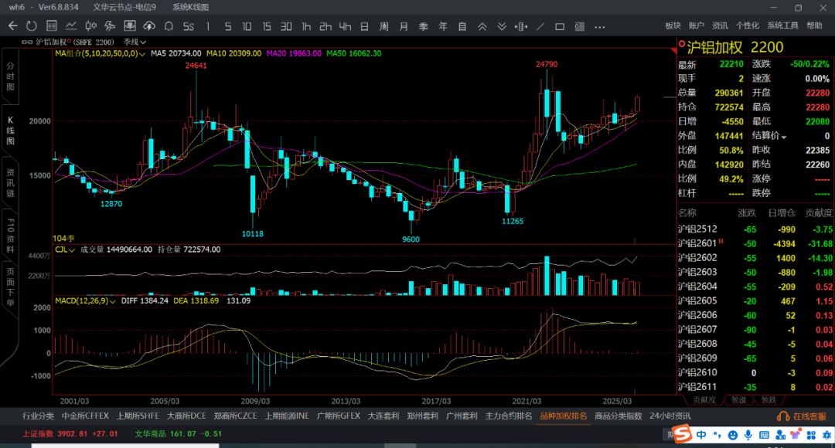Switch chart to 日 daily period
Image resolution: width=835 pixels, height=448 pixels.
364,26
